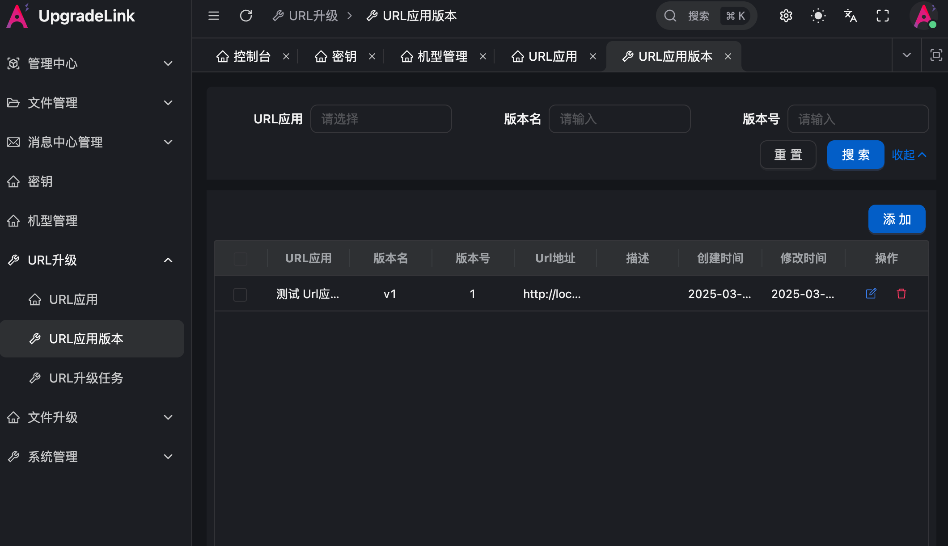948x546 pixels.
Task: Open URL应用 in the sidebar submenu
Action: coord(92,299)
